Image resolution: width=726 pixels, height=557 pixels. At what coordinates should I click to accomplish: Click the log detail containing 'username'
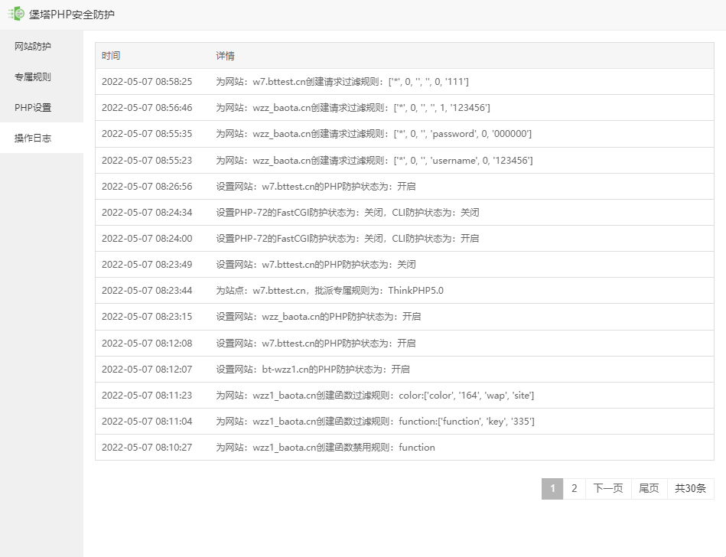coord(374,160)
